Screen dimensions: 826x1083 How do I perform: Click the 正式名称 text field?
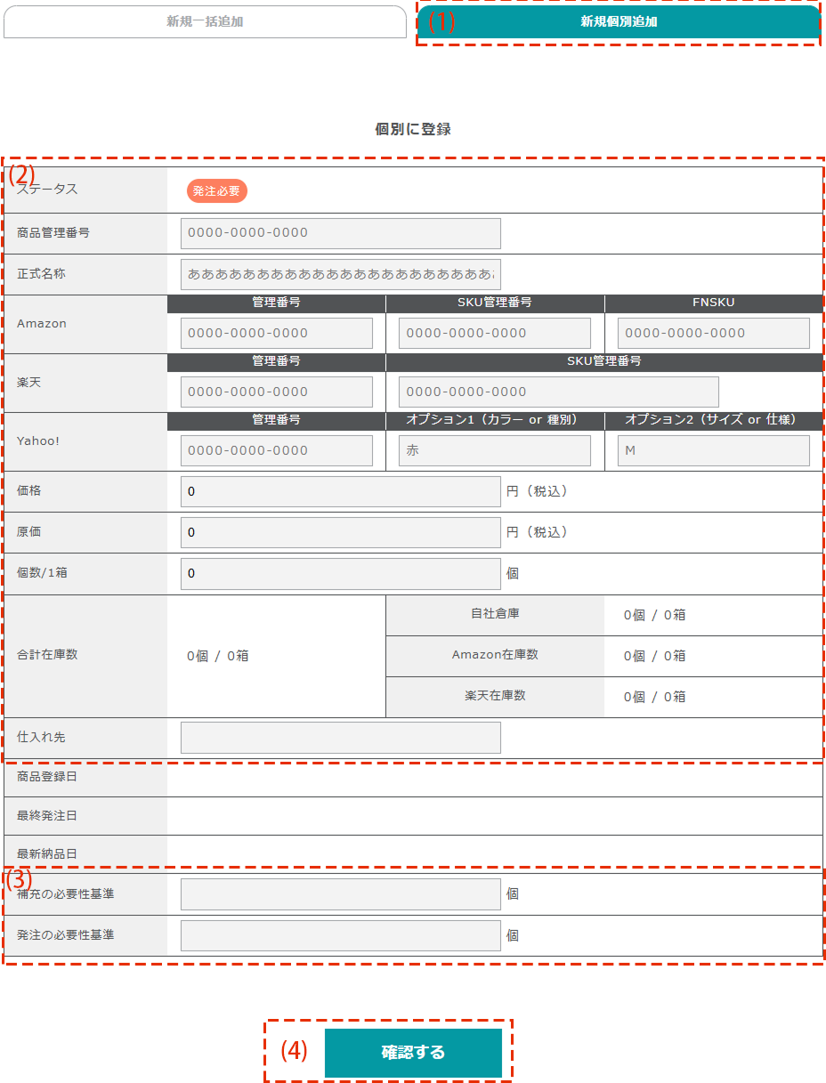[340, 274]
